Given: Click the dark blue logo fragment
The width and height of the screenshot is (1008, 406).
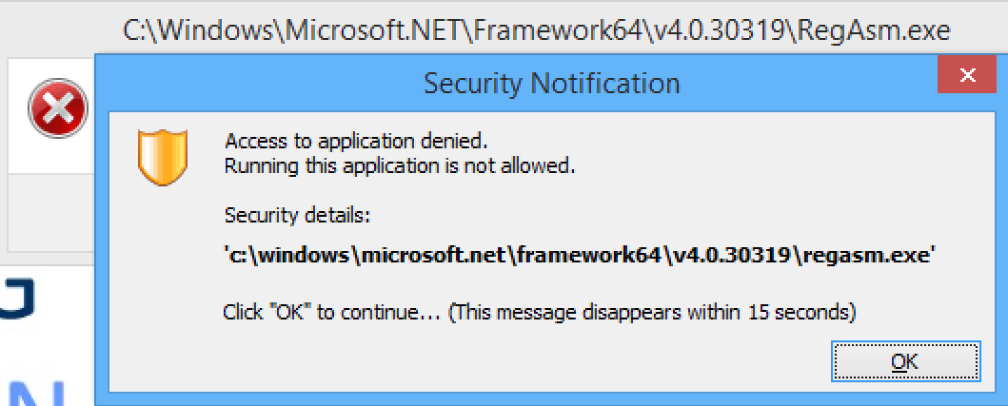Looking at the screenshot, I should pos(17,298).
